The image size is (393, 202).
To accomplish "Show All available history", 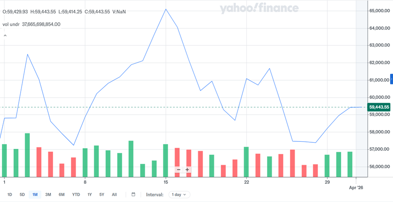I will click(x=114, y=195).
